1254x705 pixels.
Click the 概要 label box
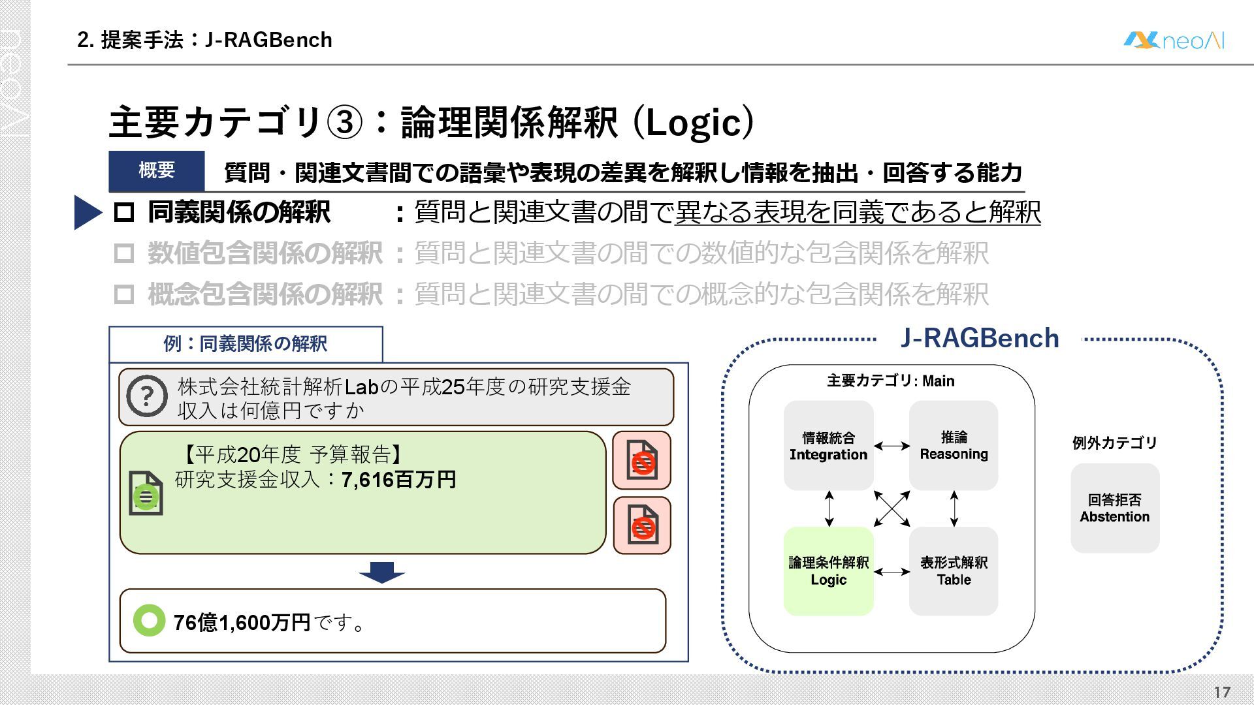pyautogui.click(x=157, y=171)
